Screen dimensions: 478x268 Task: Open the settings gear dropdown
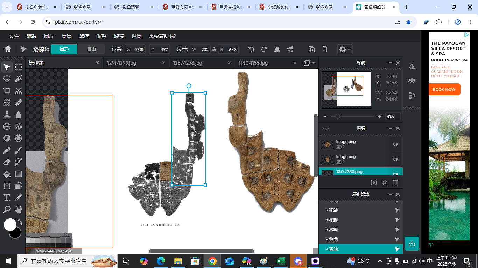pyautogui.click(x=344, y=49)
